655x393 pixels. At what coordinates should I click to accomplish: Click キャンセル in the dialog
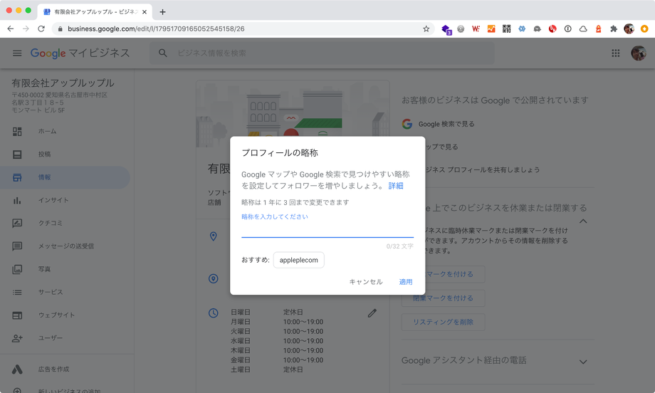365,282
